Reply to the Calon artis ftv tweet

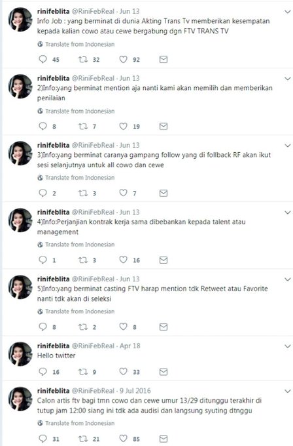coord(43,438)
